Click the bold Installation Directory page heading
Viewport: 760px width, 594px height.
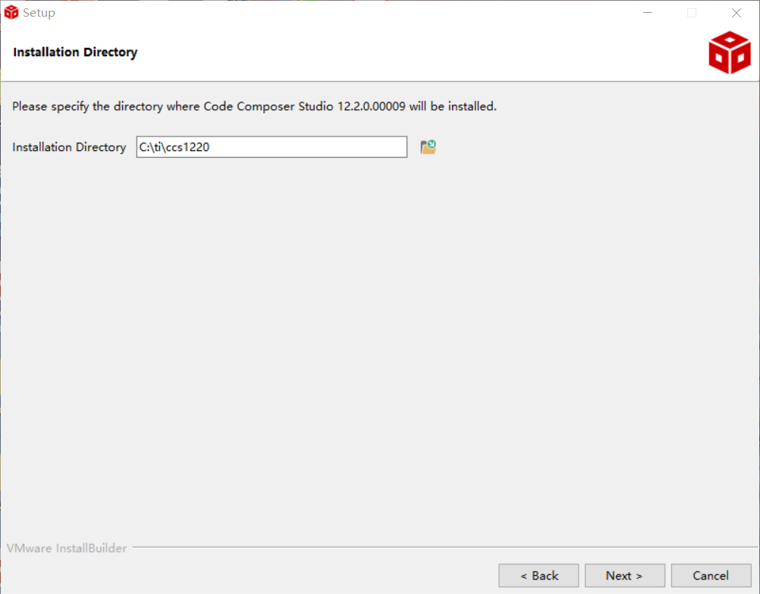click(x=75, y=52)
